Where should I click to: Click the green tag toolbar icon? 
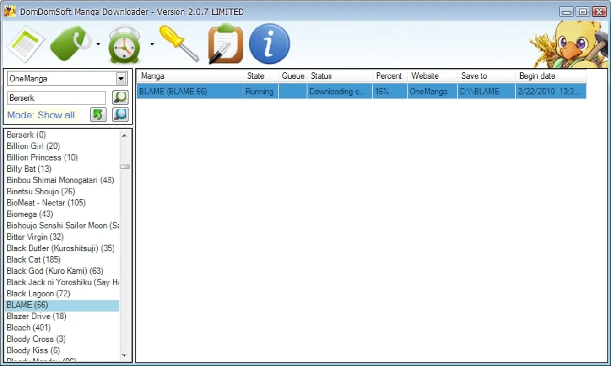tap(71, 43)
